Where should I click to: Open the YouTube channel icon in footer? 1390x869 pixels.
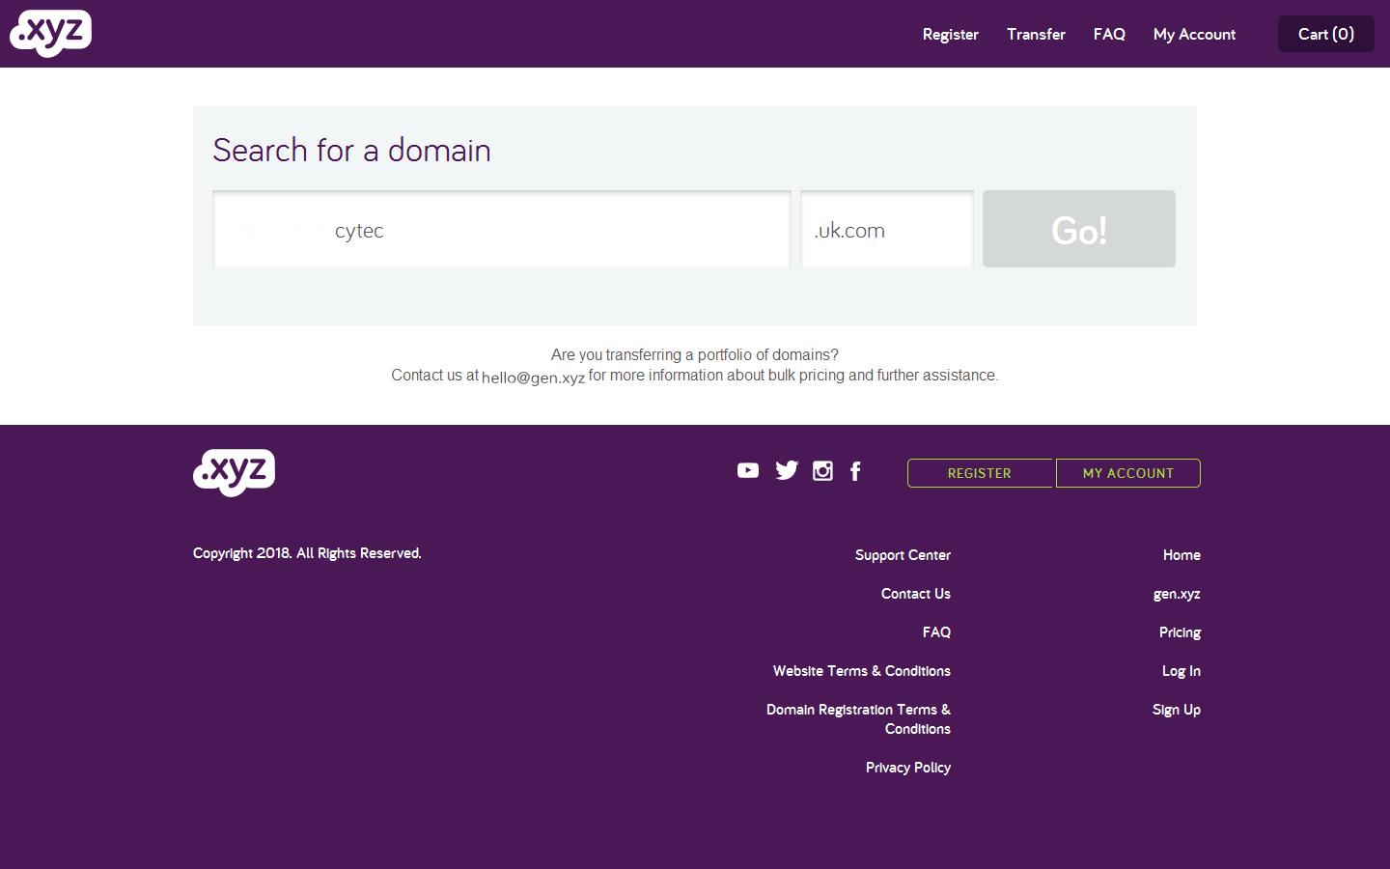click(748, 470)
